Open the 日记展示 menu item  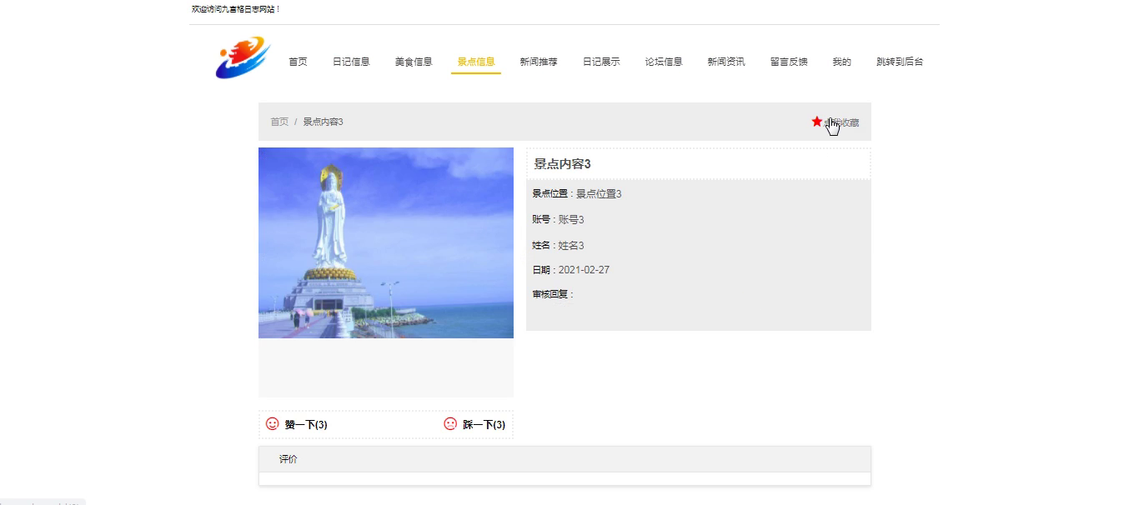click(x=601, y=62)
